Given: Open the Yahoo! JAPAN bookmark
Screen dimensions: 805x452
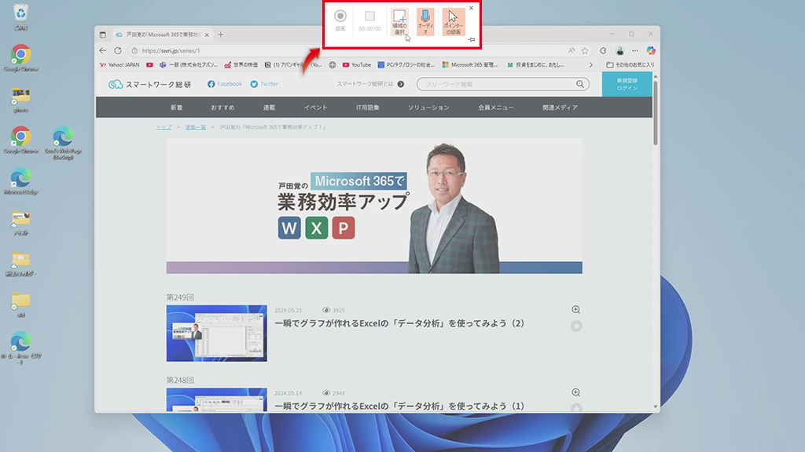Looking at the screenshot, I should [119, 65].
